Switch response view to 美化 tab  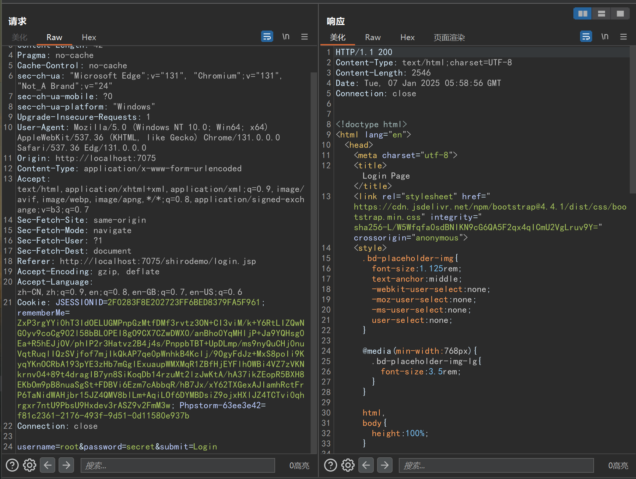coord(338,37)
